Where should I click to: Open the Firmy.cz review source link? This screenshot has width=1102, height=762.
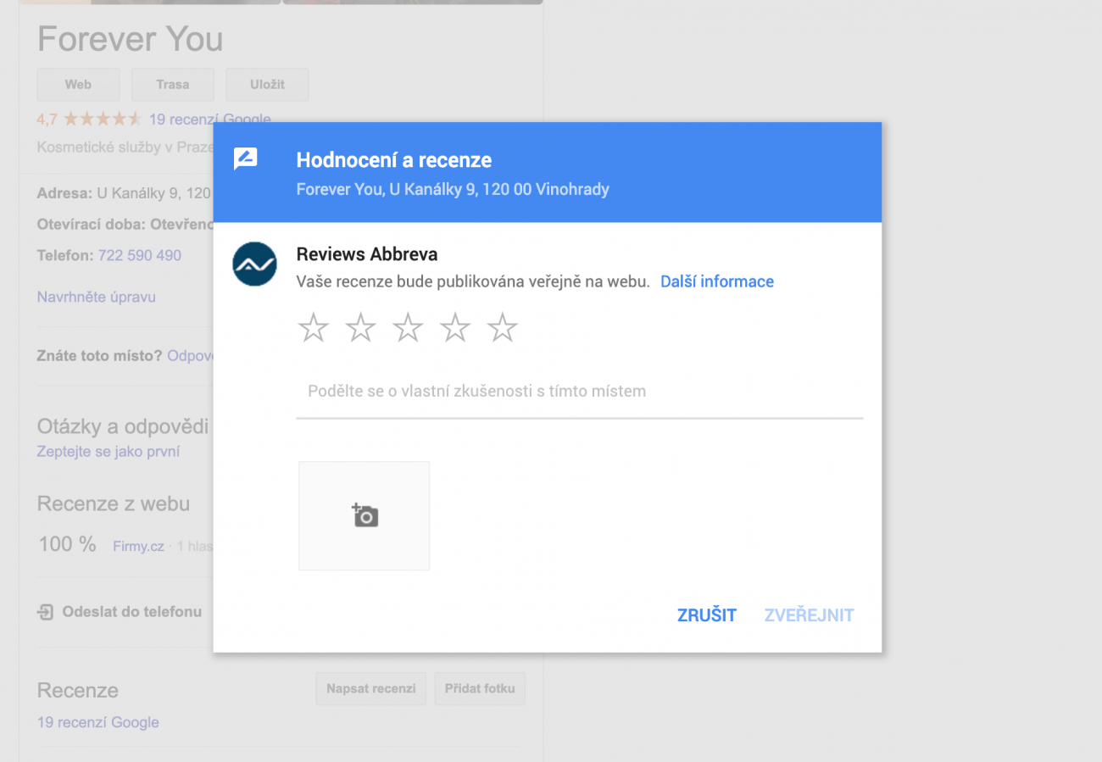coord(138,547)
